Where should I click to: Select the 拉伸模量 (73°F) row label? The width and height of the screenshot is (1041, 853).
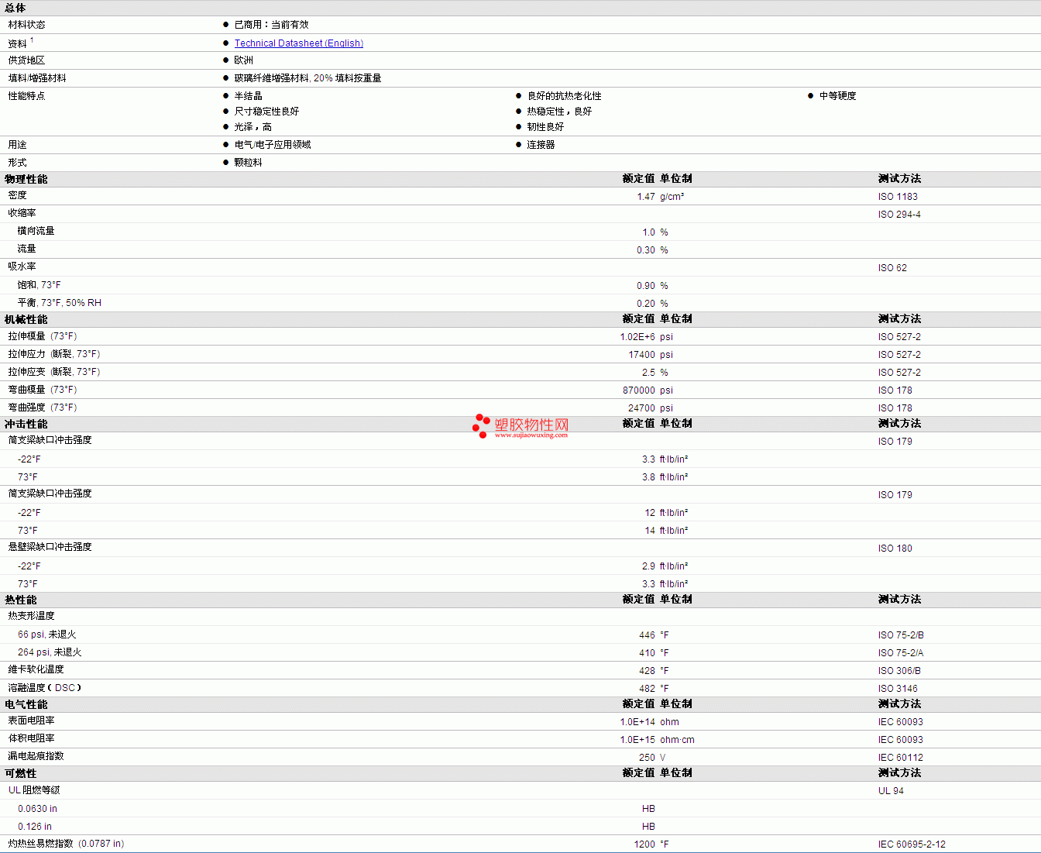tap(43, 336)
